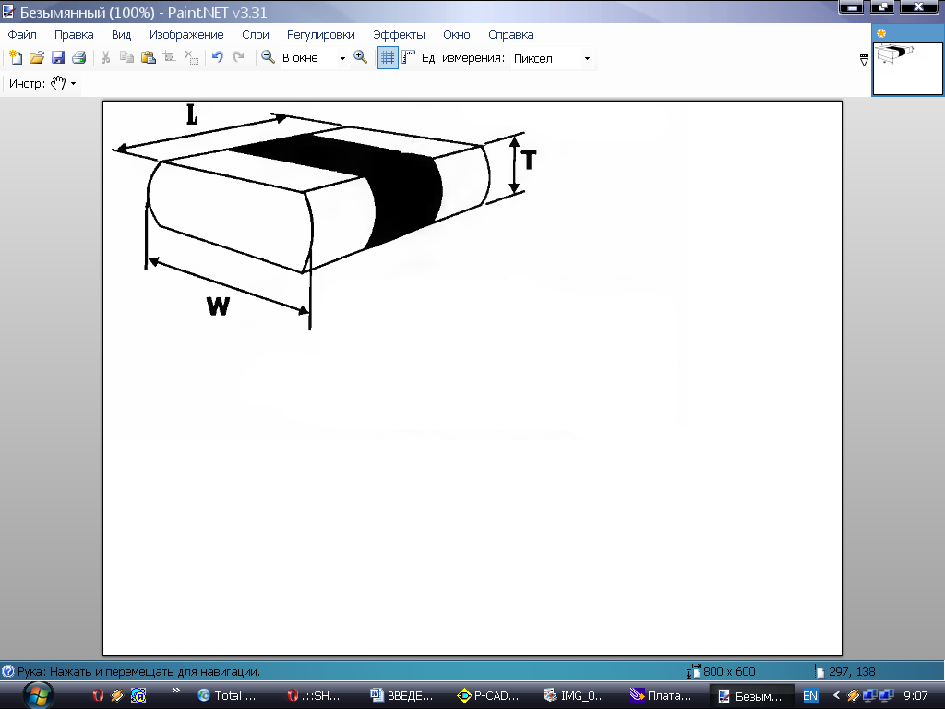Click the New image icon
Viewport: 945px width, 709px height.
(x=16, y=58)
